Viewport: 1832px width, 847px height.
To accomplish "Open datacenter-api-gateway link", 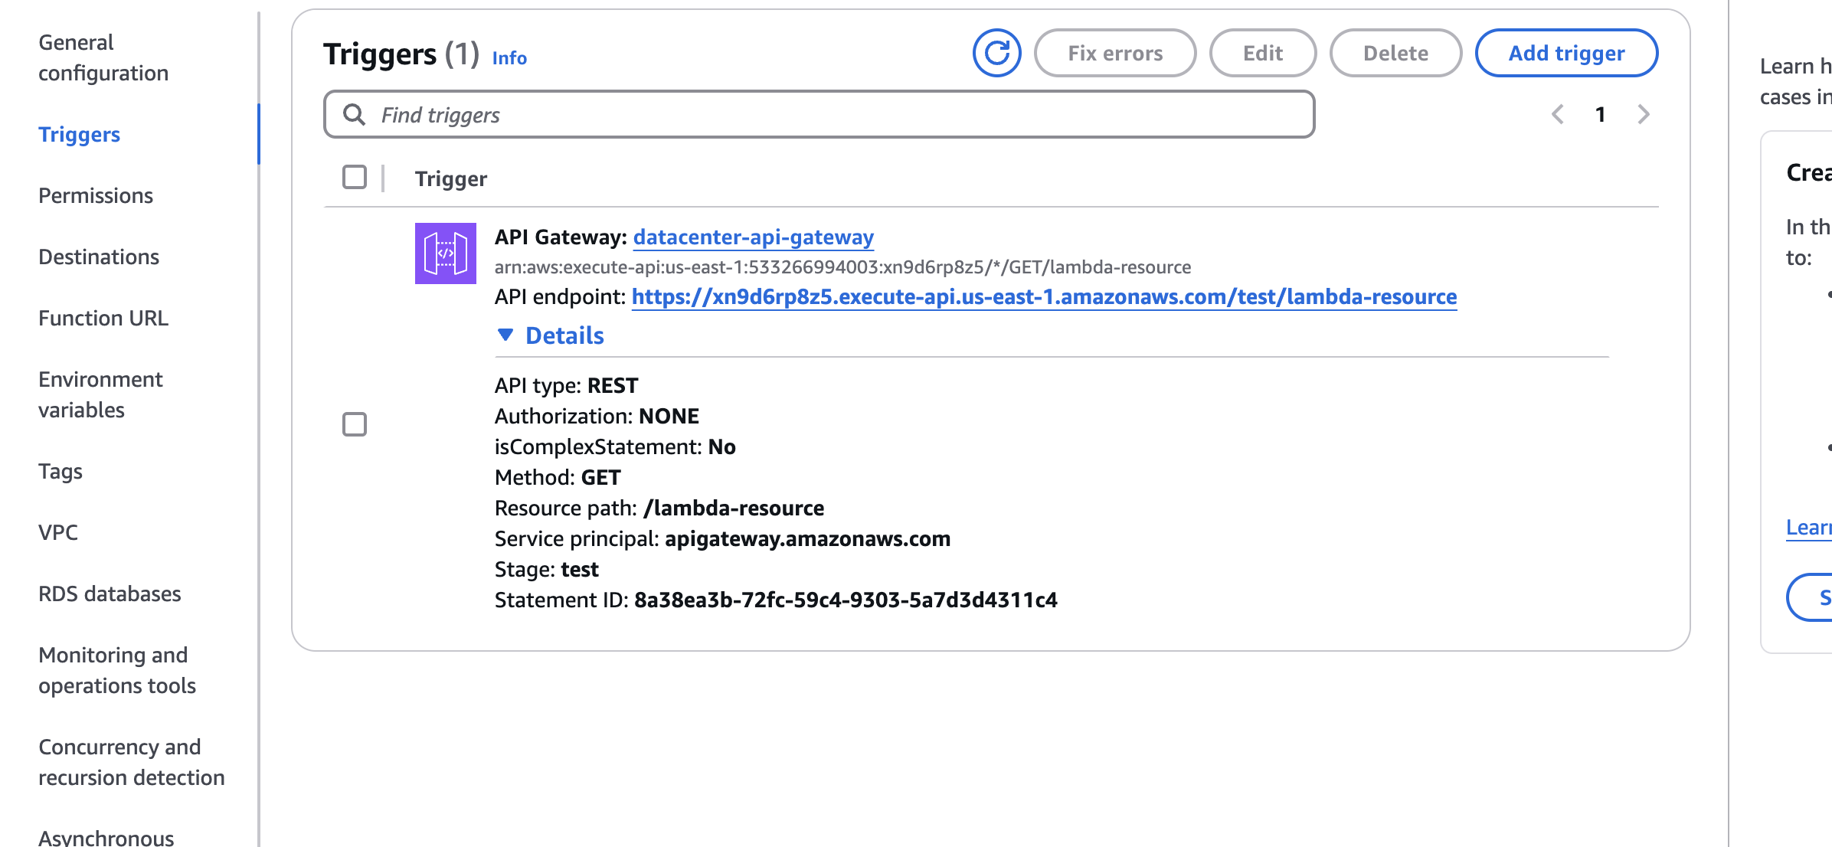I will click(754, 237).
